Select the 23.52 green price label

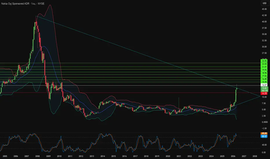point(264,61)
